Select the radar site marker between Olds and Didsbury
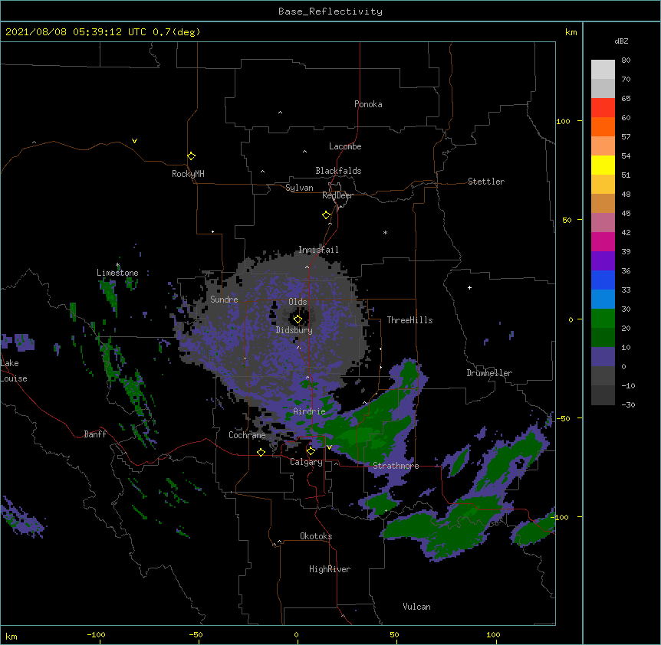Viewport: 661px width, 645px height. [x=298, y=319]
